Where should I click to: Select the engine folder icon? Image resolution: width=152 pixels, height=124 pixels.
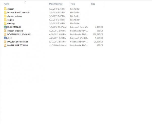point(5,20)
